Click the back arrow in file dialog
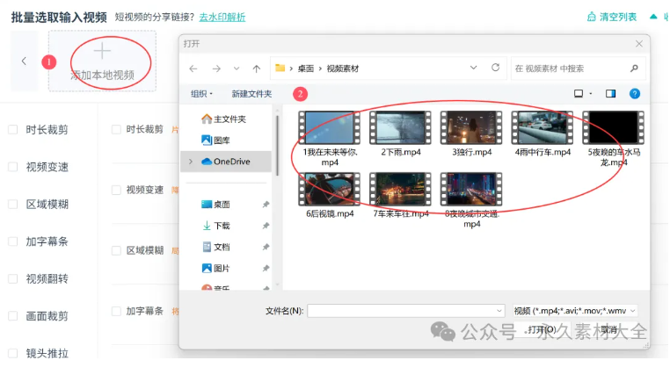 pyautogui.click(x=193, y=68)
